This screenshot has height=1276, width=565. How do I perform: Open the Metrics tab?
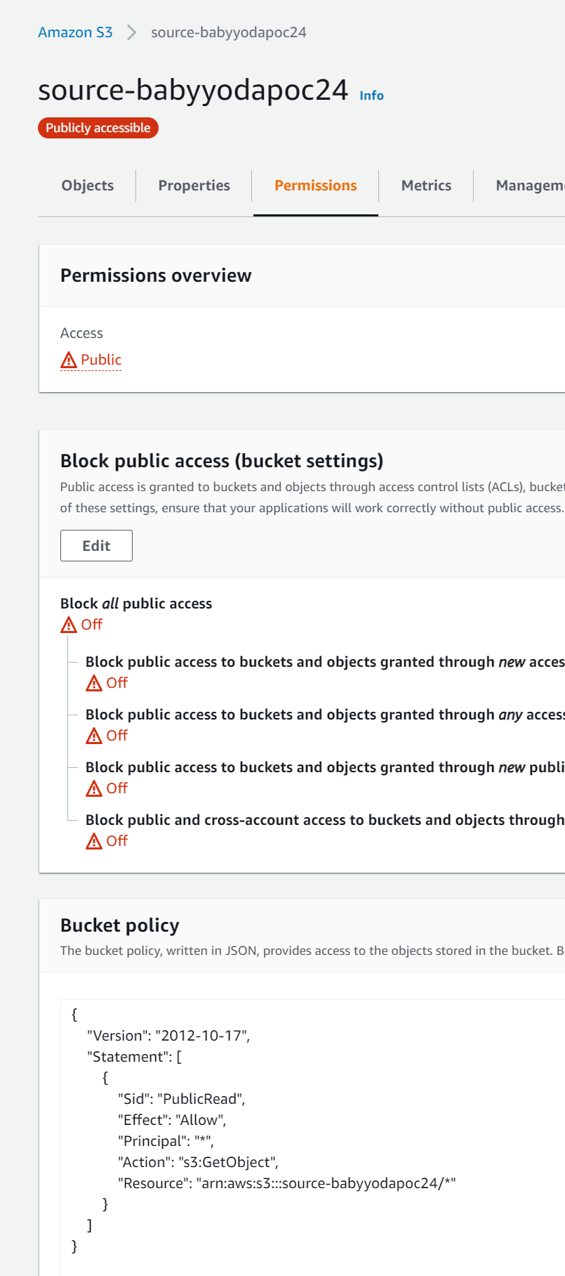(x=427, y=185)
